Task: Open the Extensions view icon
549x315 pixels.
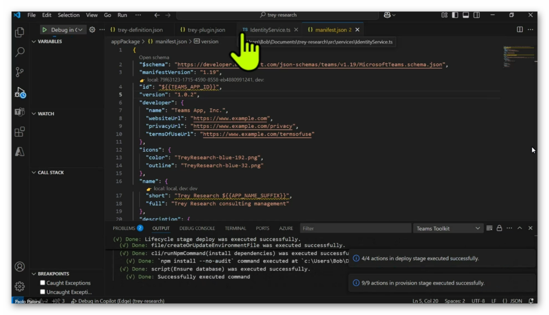Action: tap(20, 132)
